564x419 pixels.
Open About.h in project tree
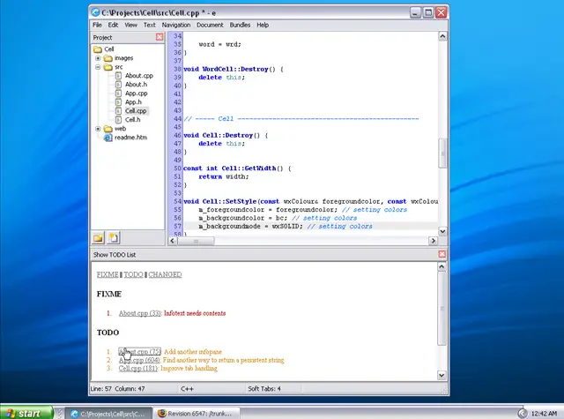(x=136, y=84)
